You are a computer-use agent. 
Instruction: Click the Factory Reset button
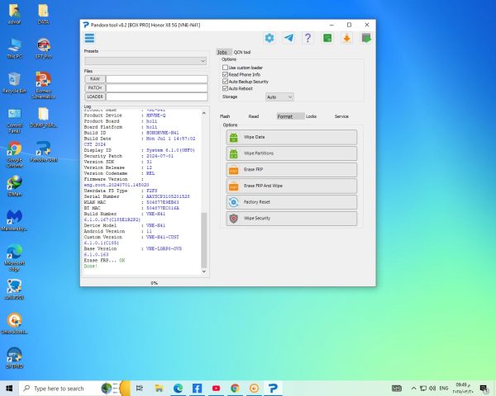[291, 202]
